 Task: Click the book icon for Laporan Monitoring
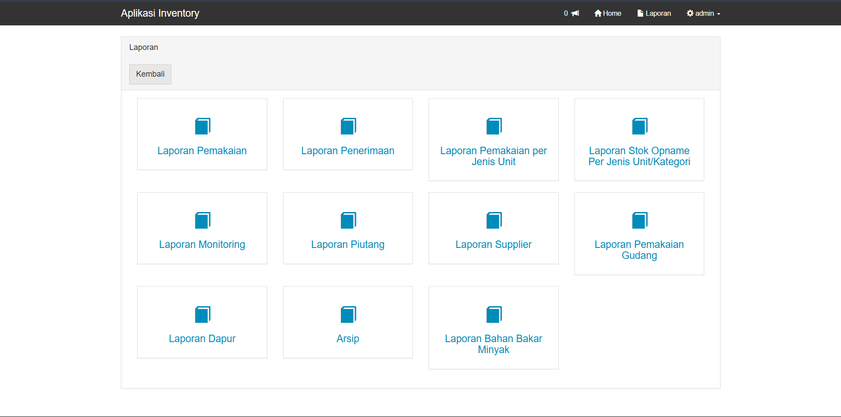pos(202,220)
